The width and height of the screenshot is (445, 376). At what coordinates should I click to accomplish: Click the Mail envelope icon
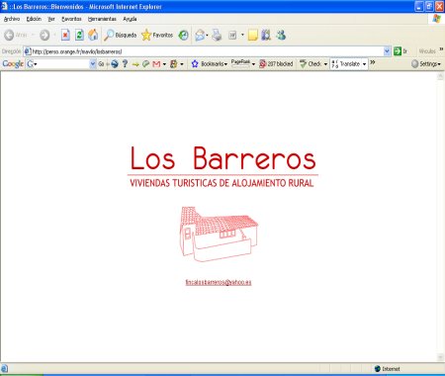coord(200,35)
